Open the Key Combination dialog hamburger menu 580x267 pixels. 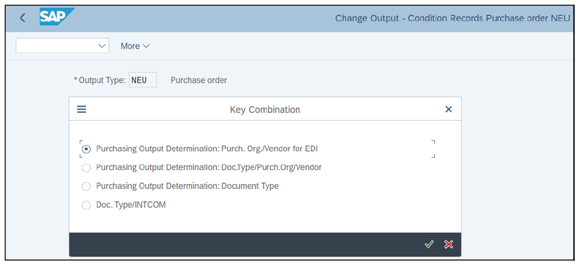[82, 109]
